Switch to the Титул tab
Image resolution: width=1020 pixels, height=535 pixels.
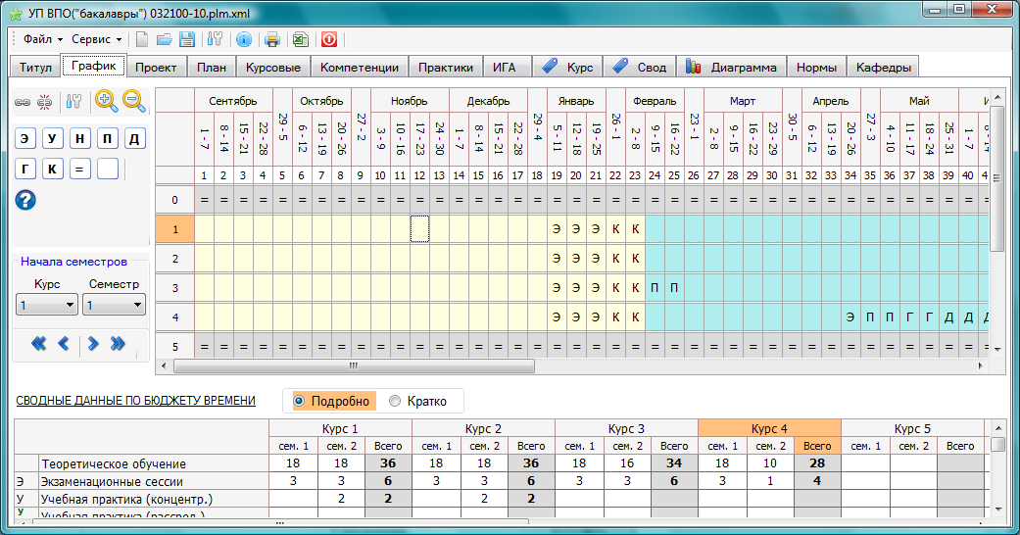(x=36, y=67)
